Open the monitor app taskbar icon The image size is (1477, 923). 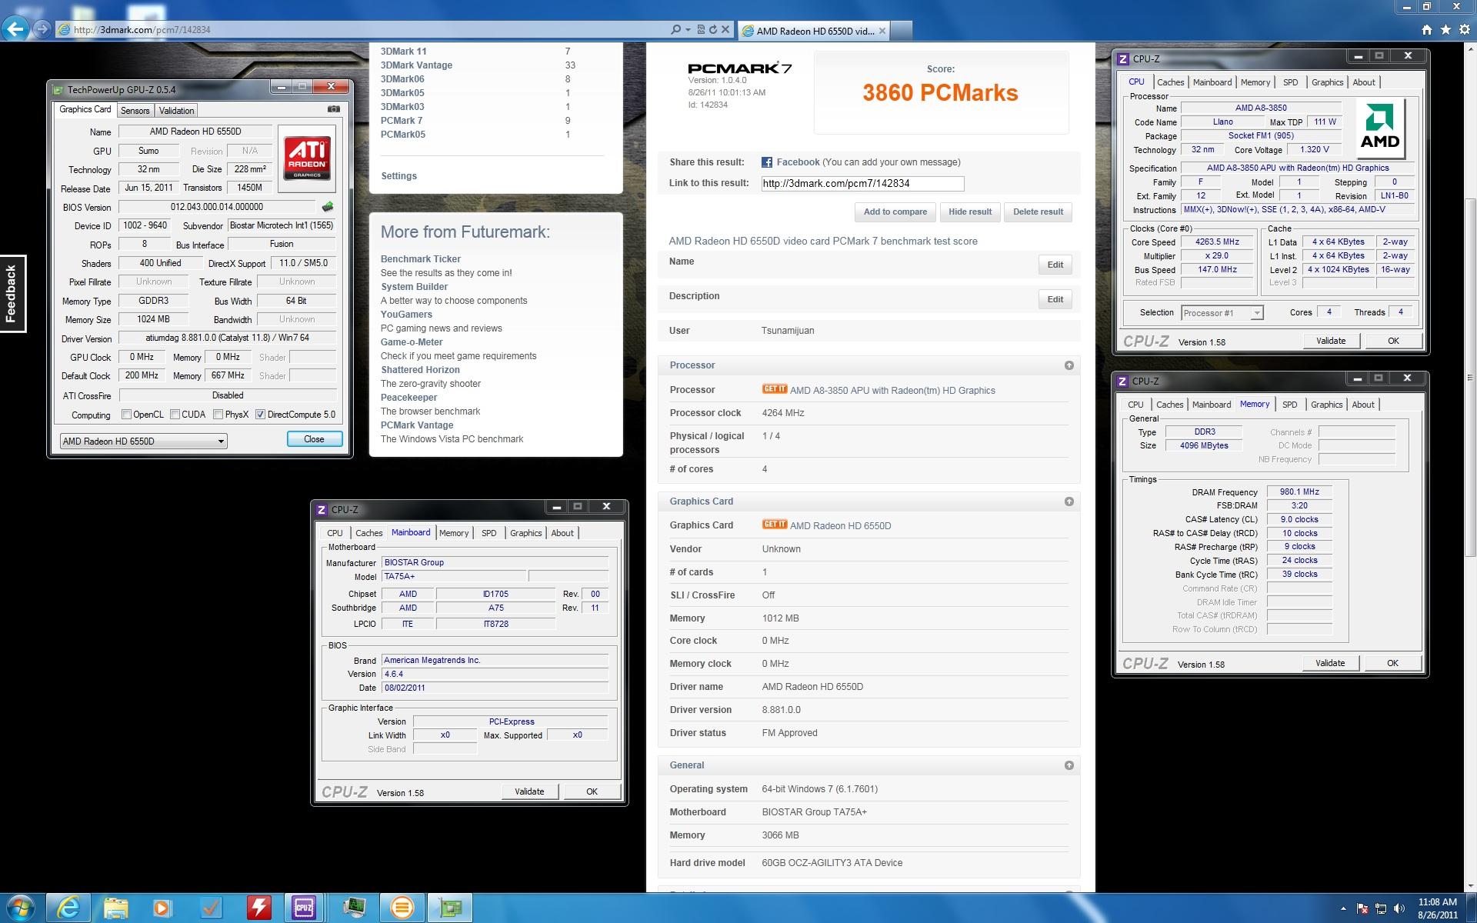(354, 908)
